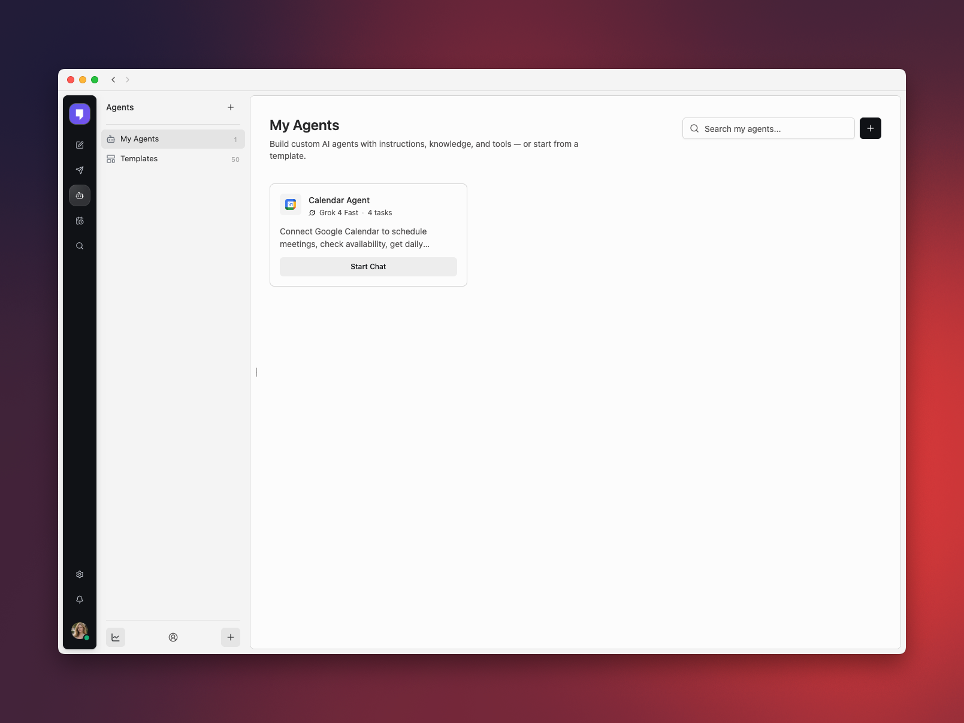
Task: Click the plus button at panel bottom
Action: pos(231,637)
